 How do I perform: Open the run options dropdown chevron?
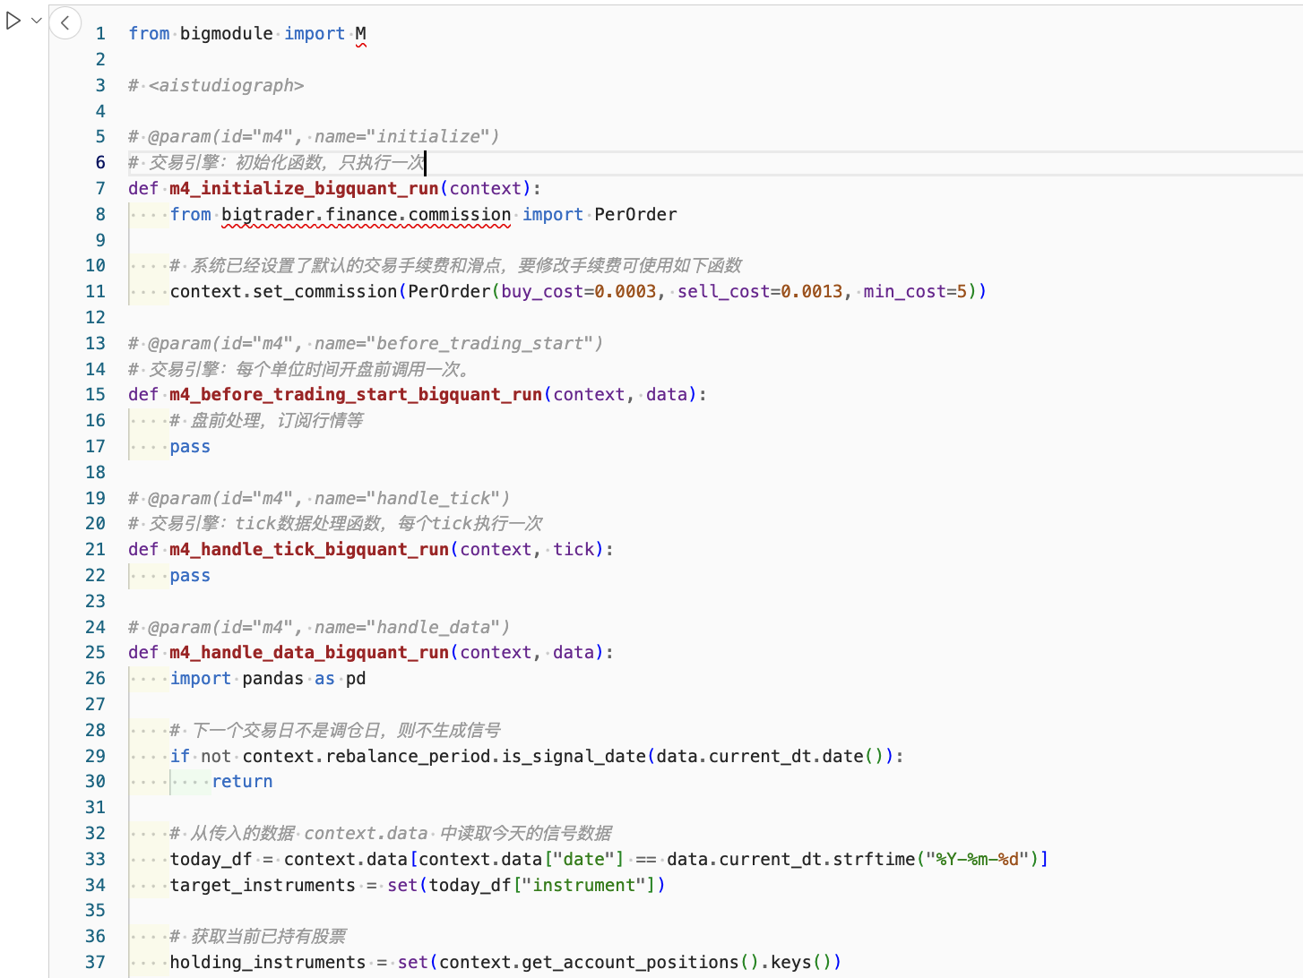coord(37,21)
